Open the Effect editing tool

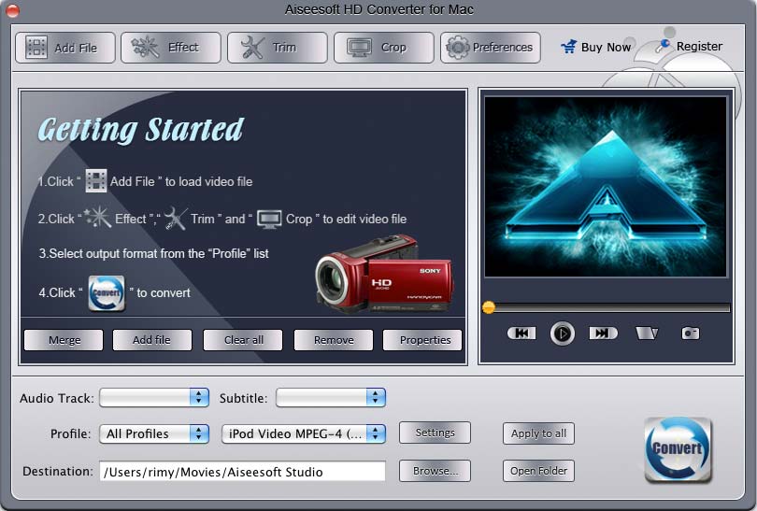tap(171, 48)
